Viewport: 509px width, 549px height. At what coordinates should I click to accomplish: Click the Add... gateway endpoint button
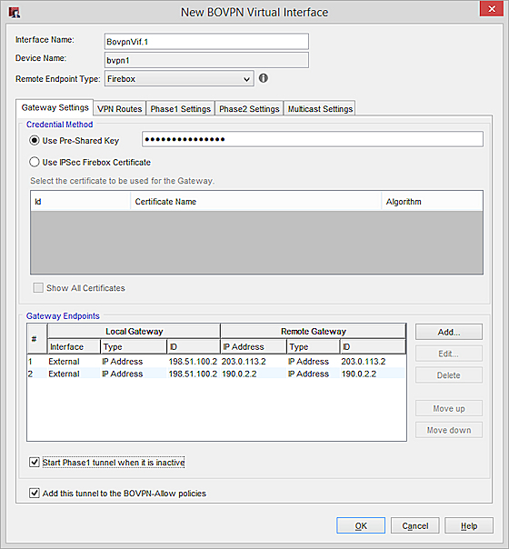pyautogui.click(x=449, y=332)
